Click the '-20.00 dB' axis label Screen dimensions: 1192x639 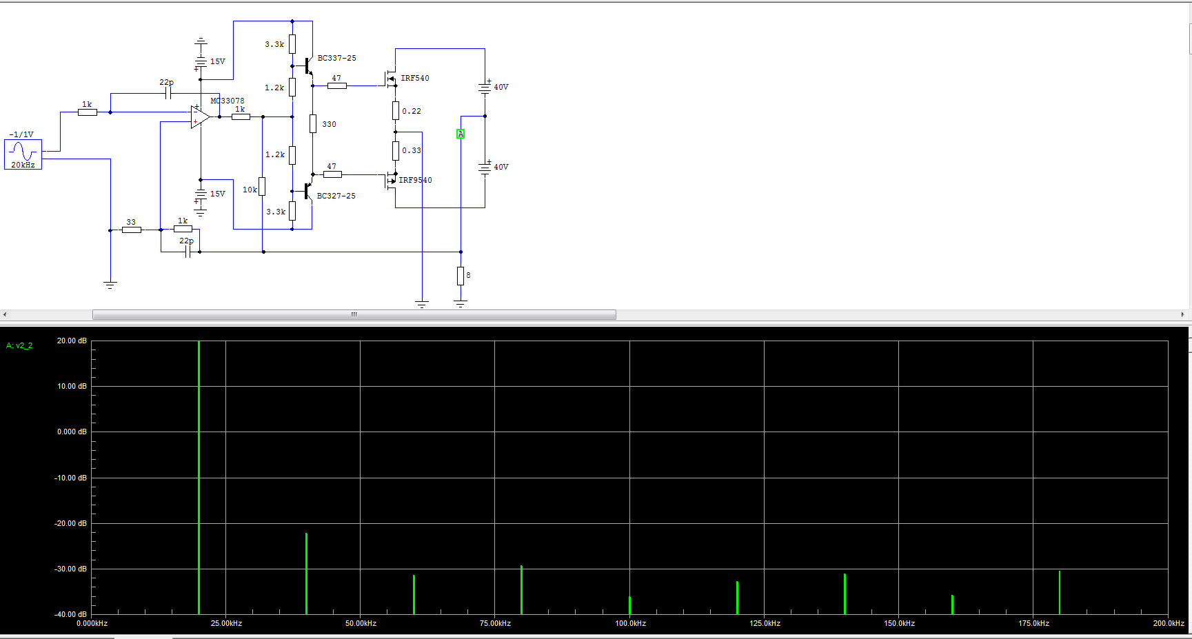pos(70,523)
